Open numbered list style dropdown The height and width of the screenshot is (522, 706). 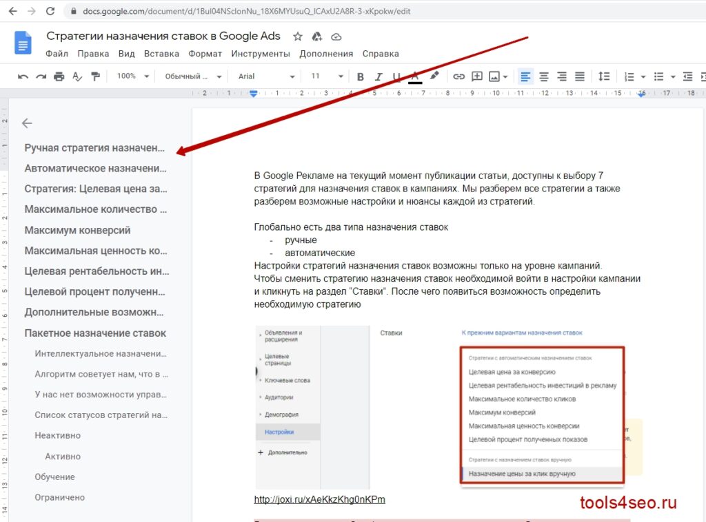643,77
